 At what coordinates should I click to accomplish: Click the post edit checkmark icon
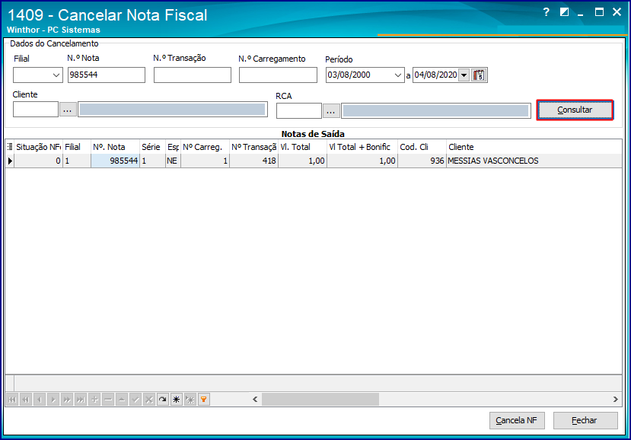pos(135,400)
